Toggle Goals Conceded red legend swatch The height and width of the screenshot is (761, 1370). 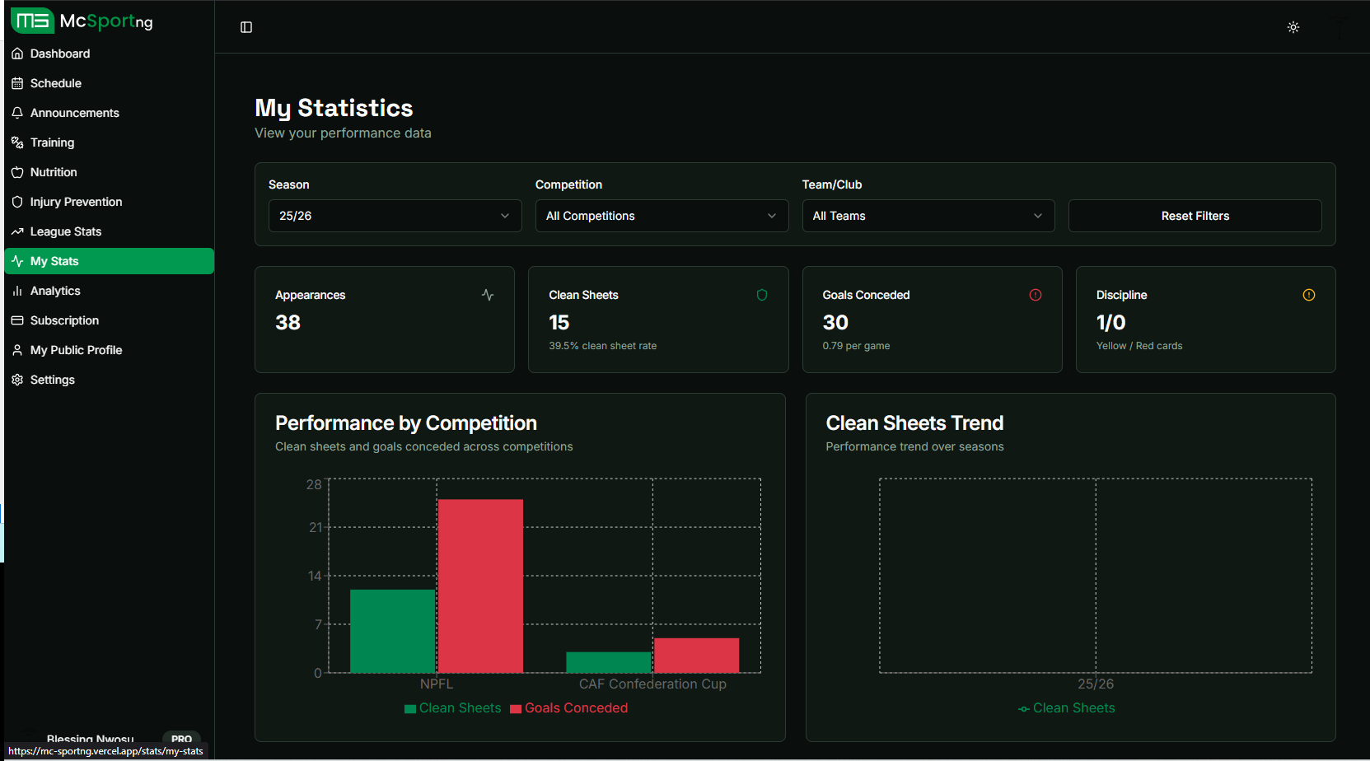click(516, 709)
